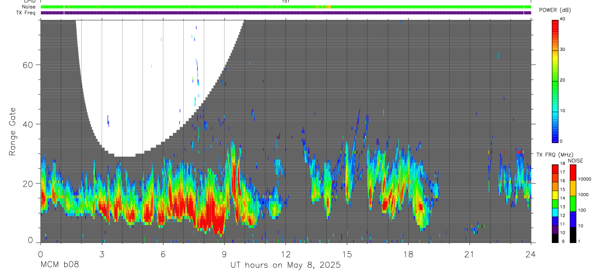The image size is (597, 275).
Task: Pick the green block of noise scale
Action: (573, 204)
